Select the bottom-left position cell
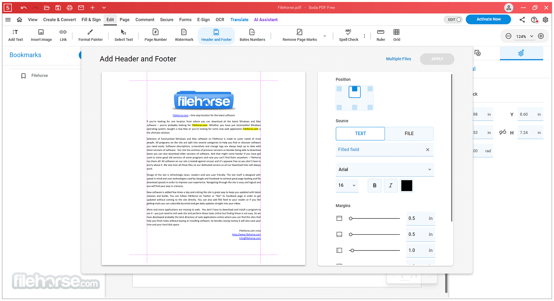The width and height of the screenshot is (554, 301). tap(339, 107)
